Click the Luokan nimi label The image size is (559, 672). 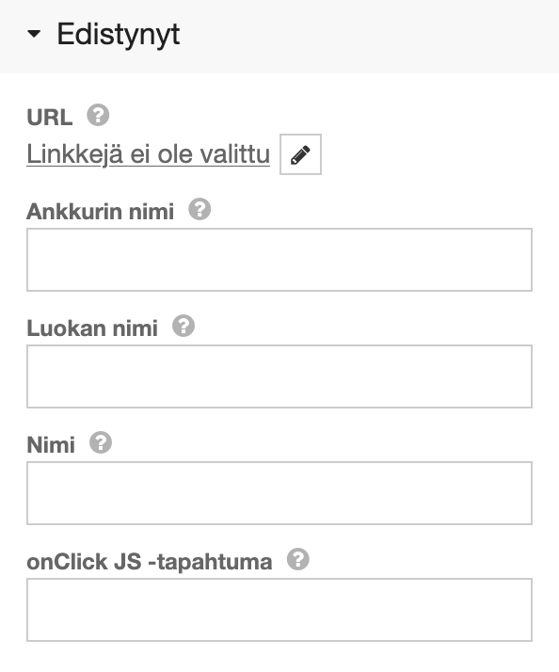(x=92, y=328)
